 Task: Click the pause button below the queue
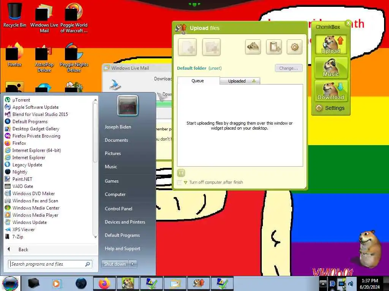(181, 173)
